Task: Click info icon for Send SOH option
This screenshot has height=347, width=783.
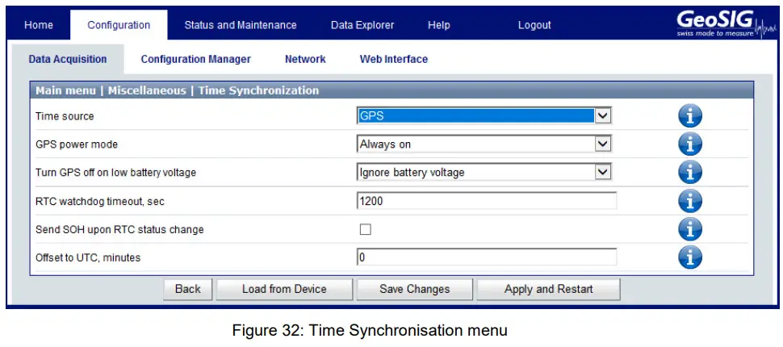Action: (x=689, y=229)
